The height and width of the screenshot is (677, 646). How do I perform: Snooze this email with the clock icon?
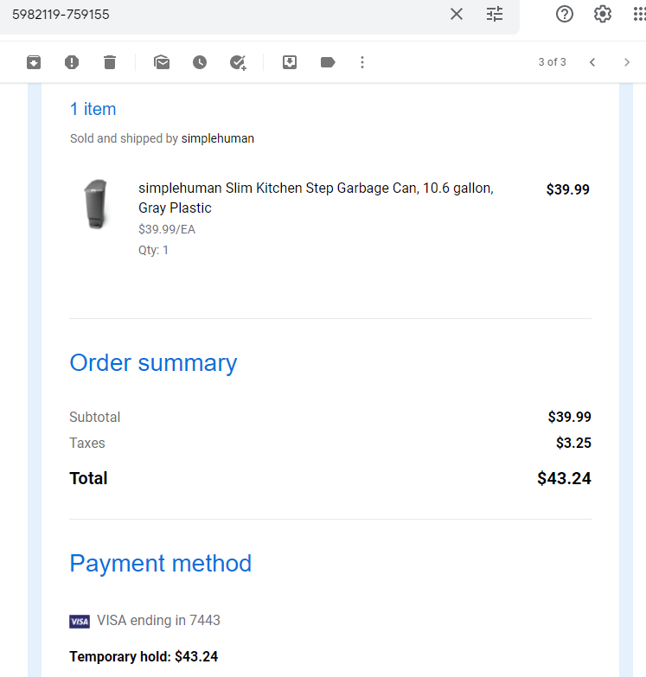(200, 62)
